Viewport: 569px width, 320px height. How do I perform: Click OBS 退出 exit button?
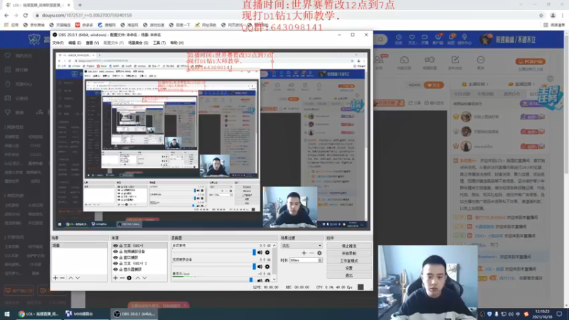point(349,275)
